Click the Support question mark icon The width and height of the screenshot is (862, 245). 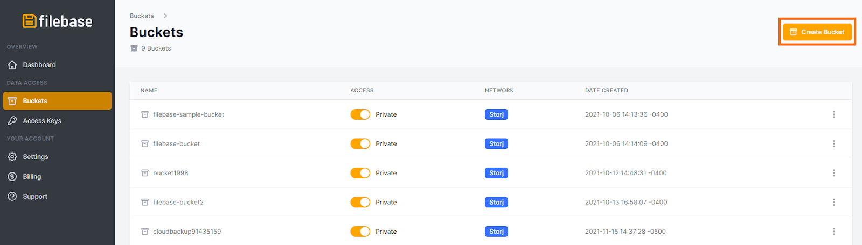click(x=12, y=197)
